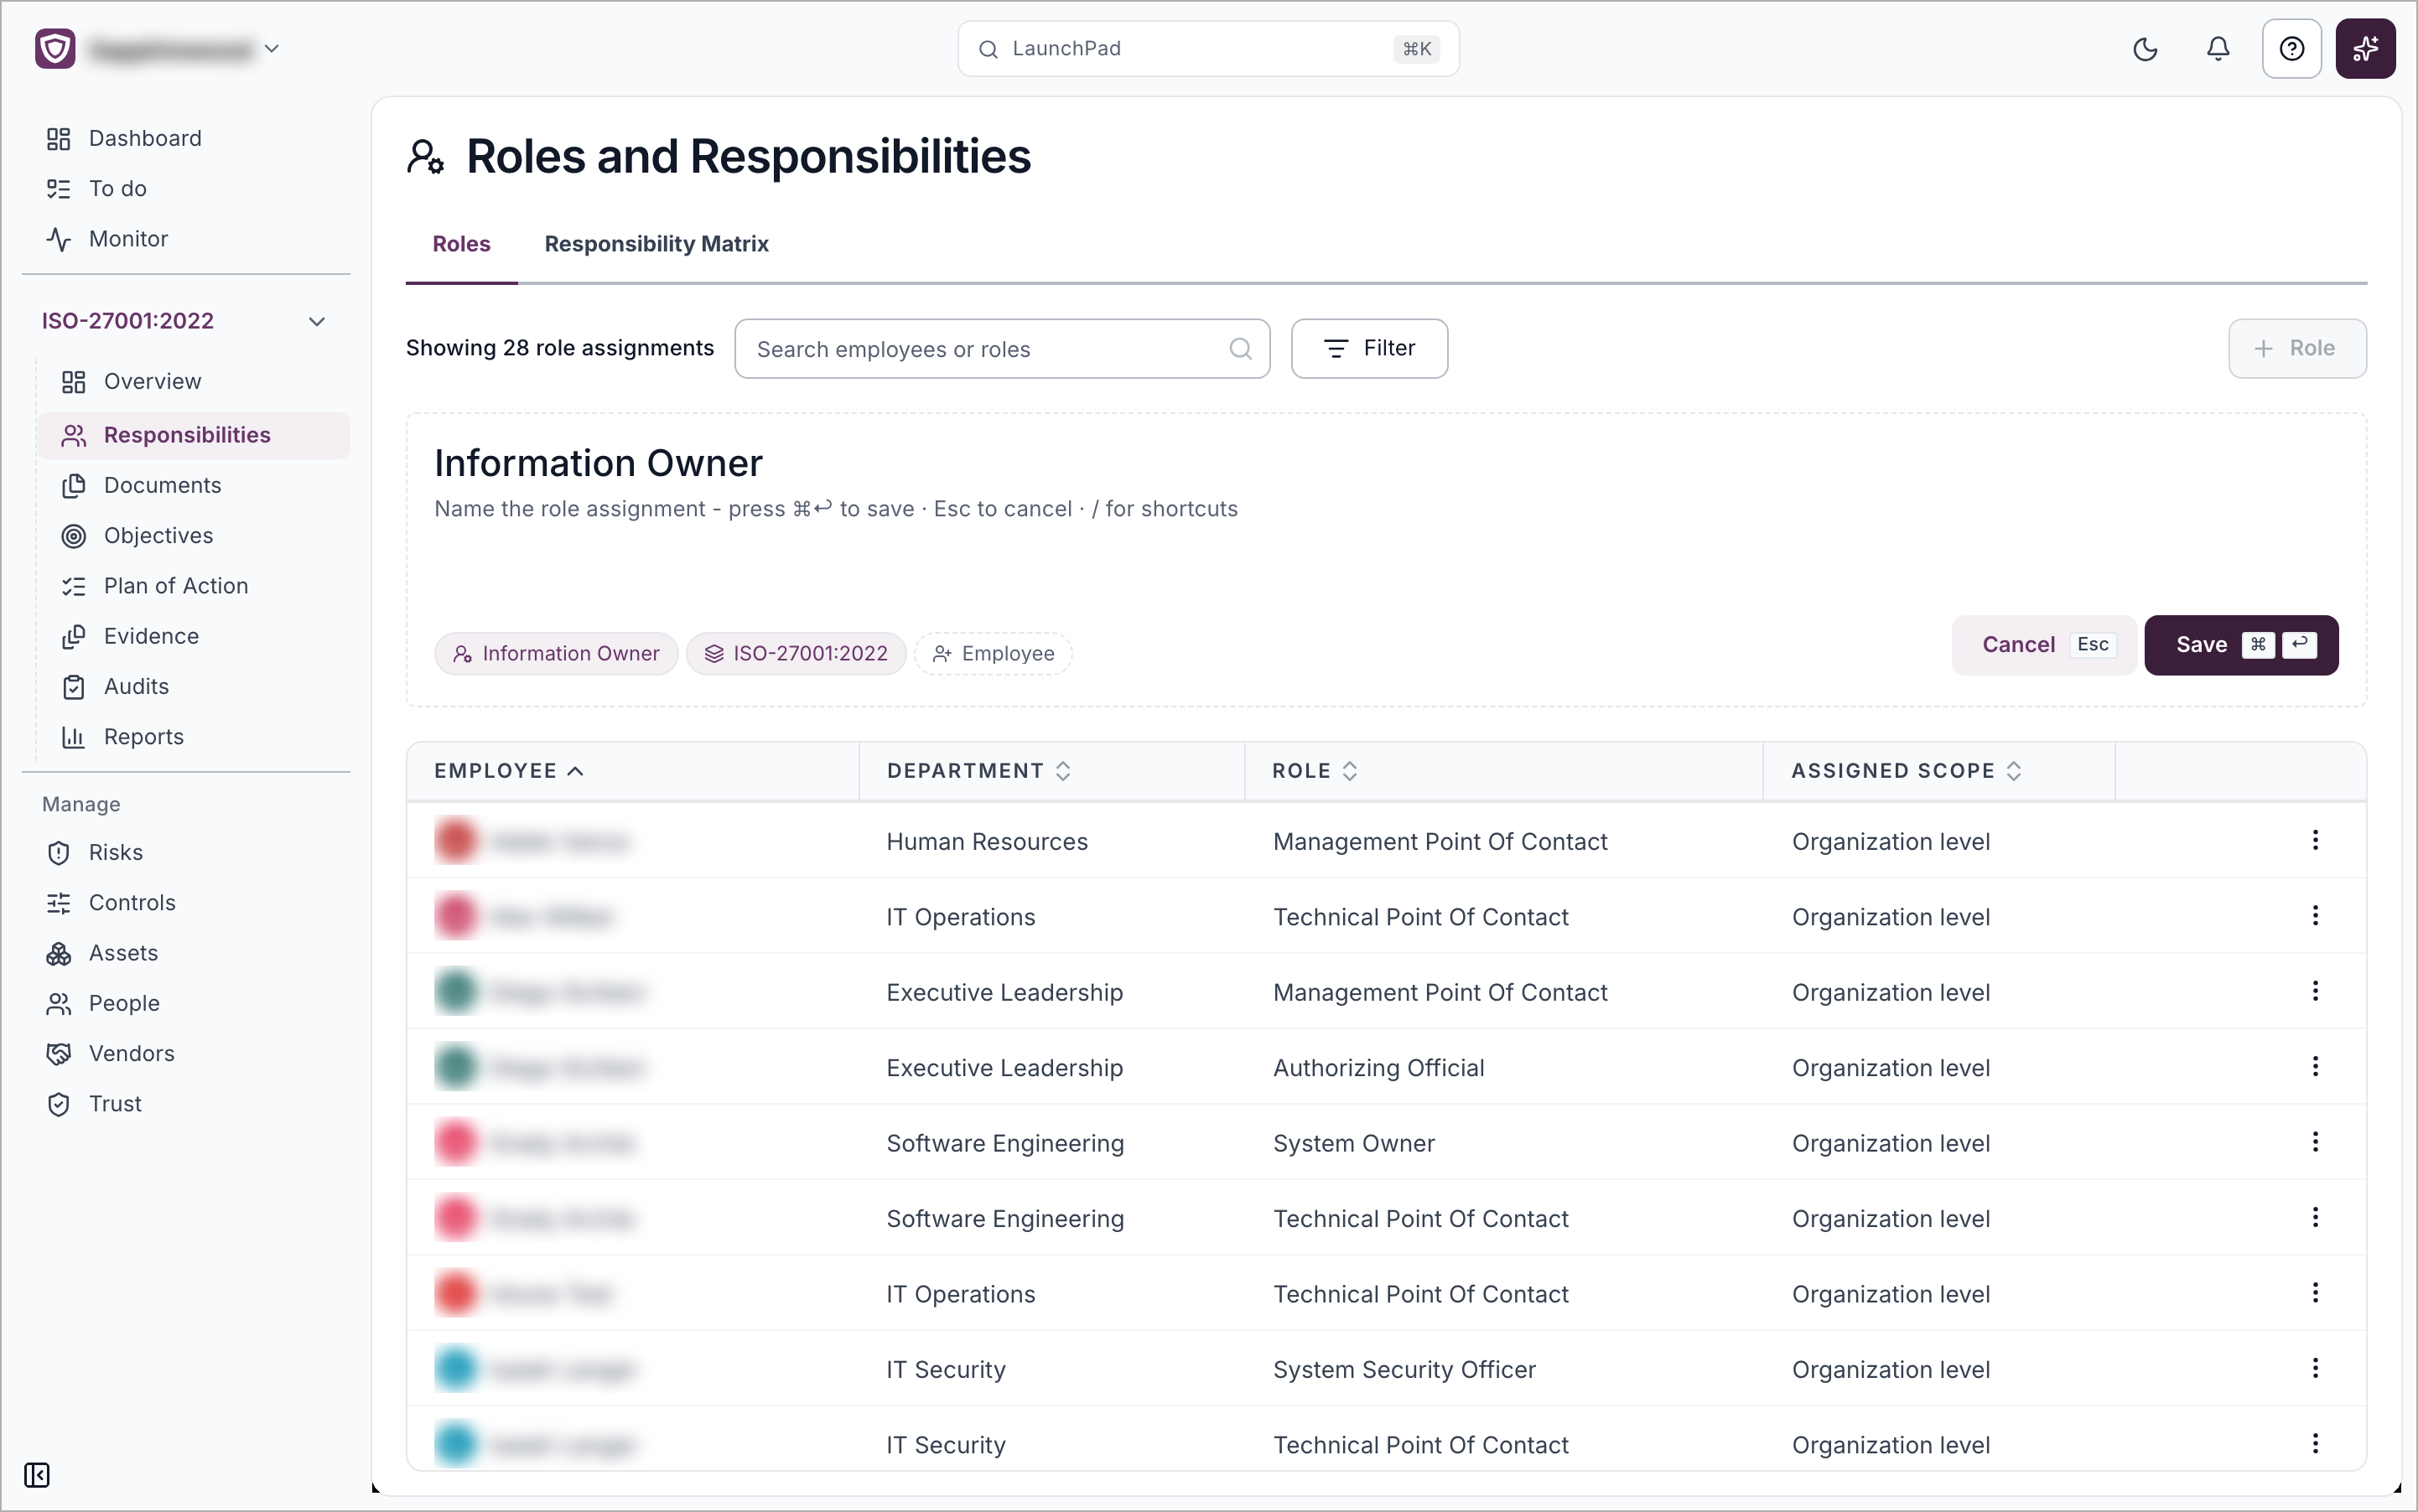Sort by Assigned Scope column
Screen dimensions: 2418x1512
(1907, 771)
